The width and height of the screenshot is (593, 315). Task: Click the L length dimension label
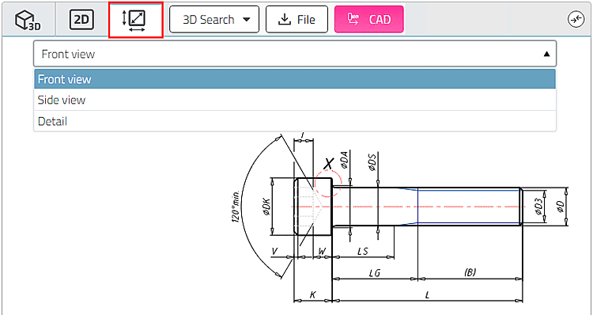[x=427, y=295]
